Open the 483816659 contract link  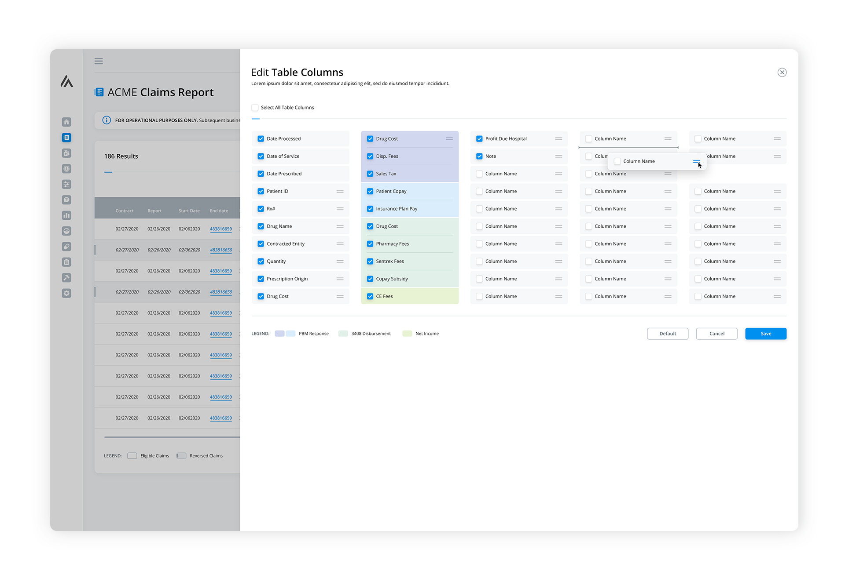coord(221,229)
